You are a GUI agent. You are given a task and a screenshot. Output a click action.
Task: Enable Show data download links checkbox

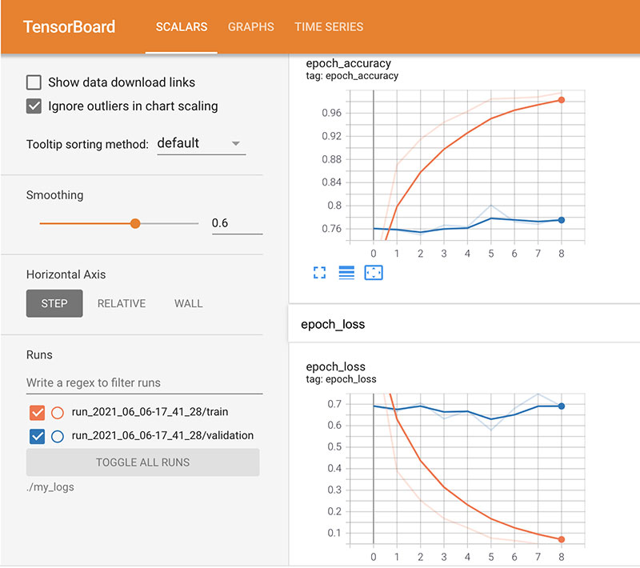[34, 82]
